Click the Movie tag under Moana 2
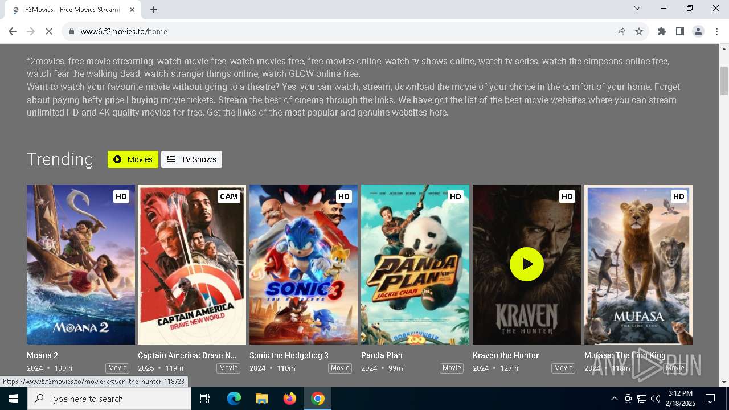This screenshot has height=410, width=729. click(x=117, y=368)
